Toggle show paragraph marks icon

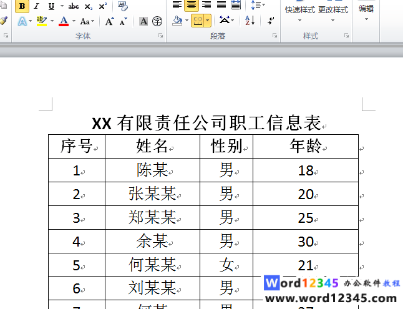(271, 21)
